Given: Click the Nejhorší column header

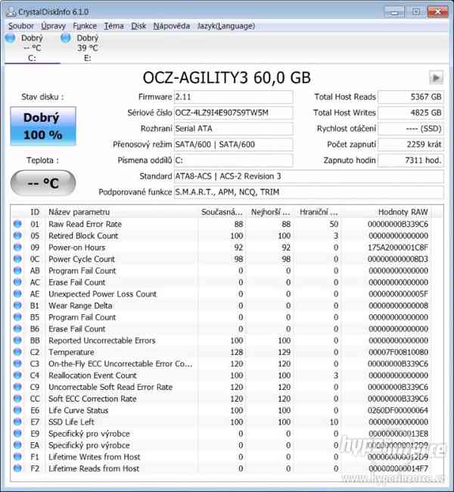Looking at the screenshot, I should click(270, 212).
